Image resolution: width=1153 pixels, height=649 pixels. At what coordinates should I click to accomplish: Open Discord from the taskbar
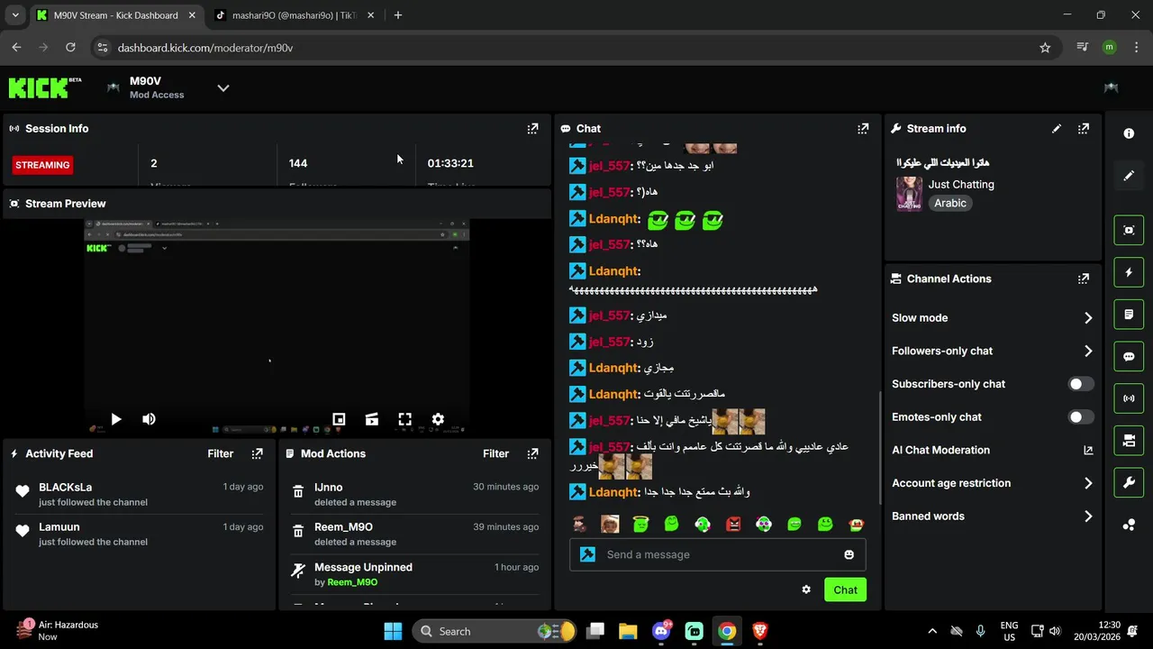[x=661, y=631]
